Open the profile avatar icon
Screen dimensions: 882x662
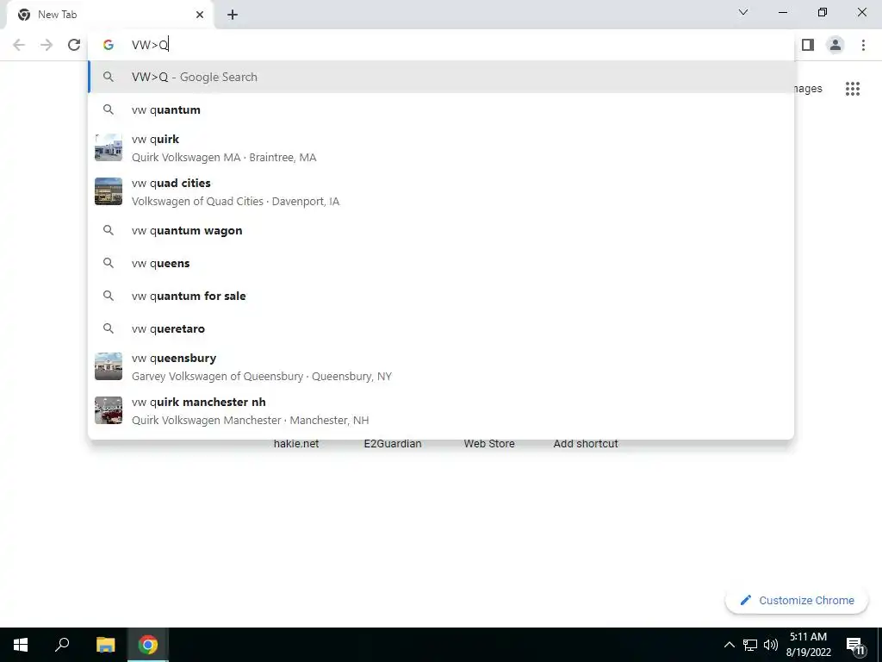pos(835,45)
